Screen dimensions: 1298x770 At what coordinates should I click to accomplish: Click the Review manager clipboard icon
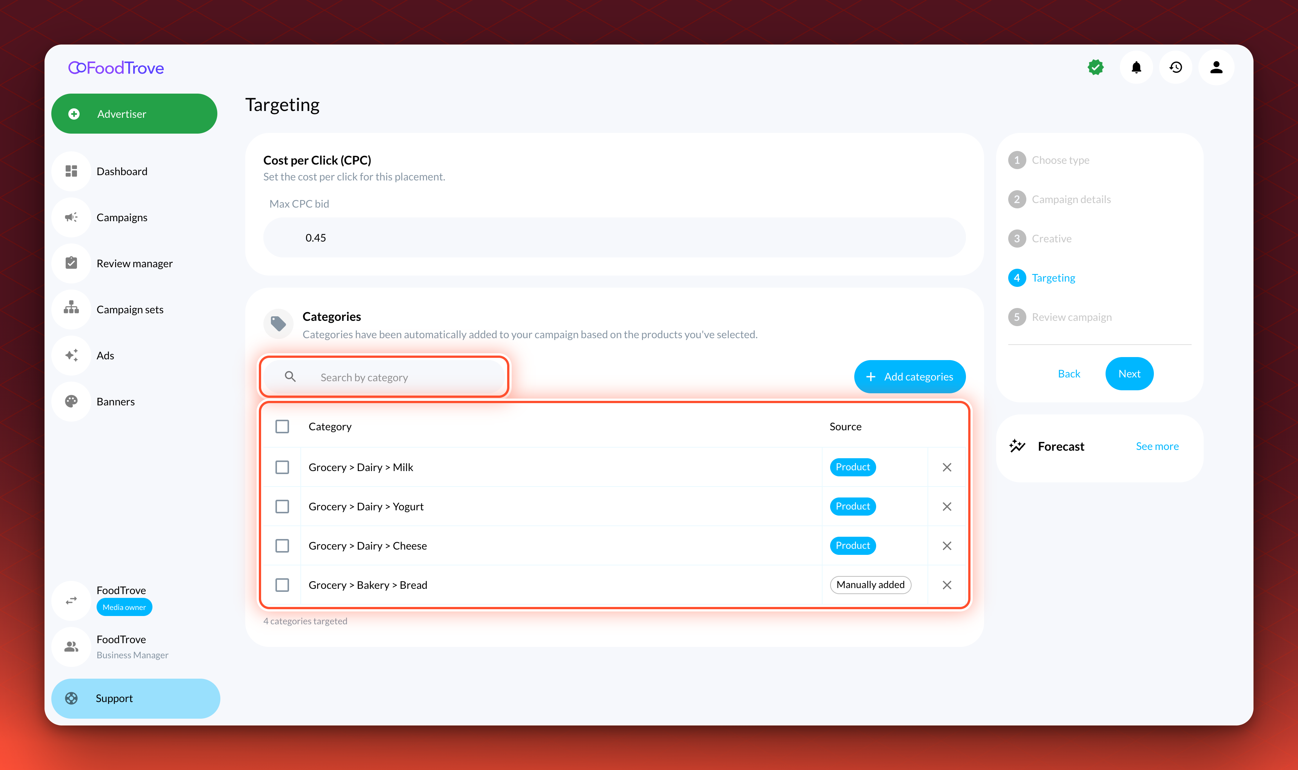72,263
